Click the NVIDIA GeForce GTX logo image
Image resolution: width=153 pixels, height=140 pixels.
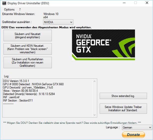point(103,45)
